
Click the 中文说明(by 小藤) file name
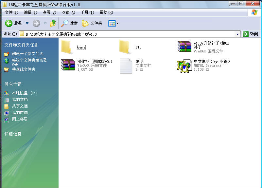[212, 61]
